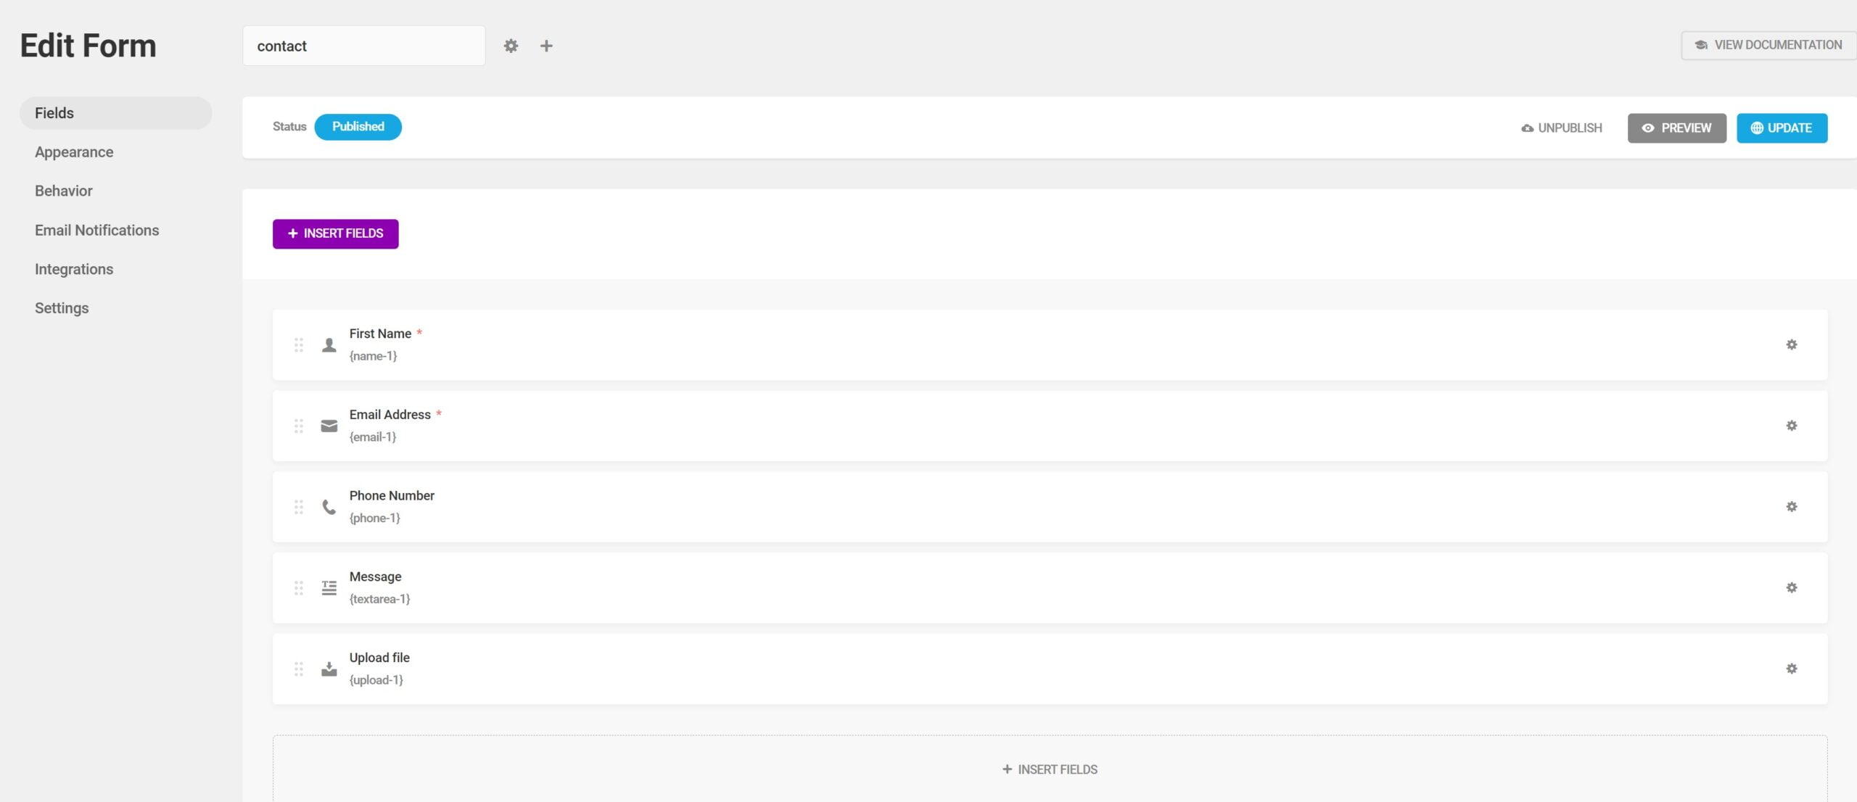Open settings gear for Message field
This screenshot has width=1857, height=802.
click(1792, 587)
